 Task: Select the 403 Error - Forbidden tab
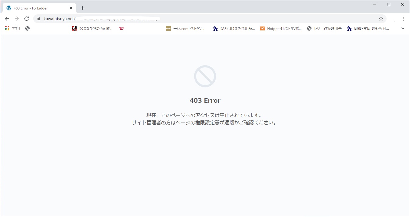pyautogui.click(x=37, y=8)
